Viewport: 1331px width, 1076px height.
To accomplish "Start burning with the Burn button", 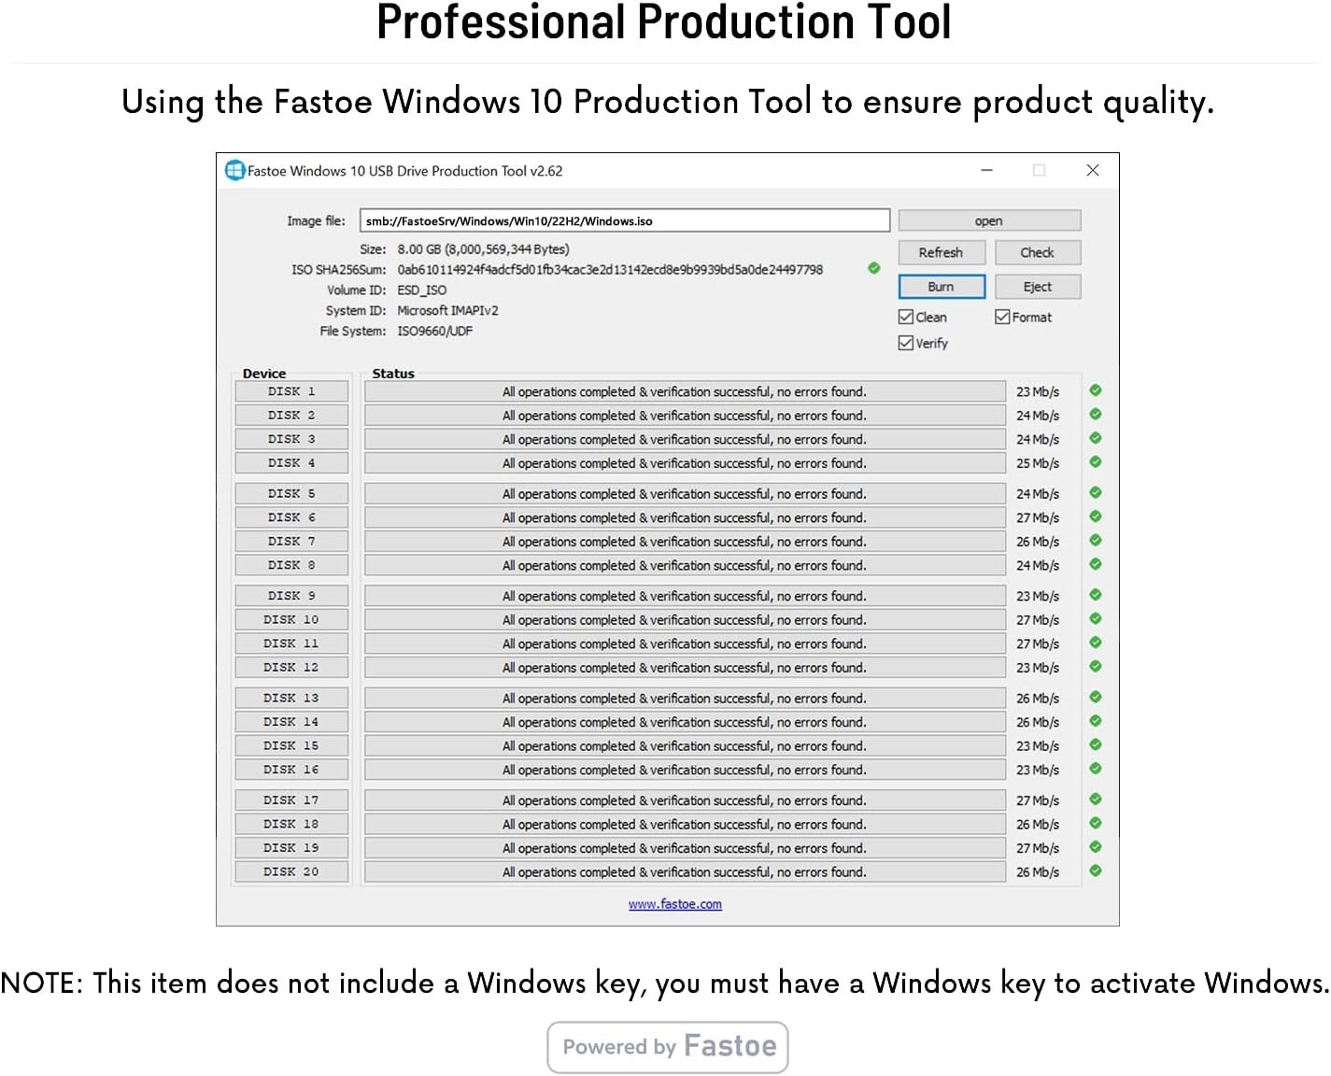I will point(942,287).
